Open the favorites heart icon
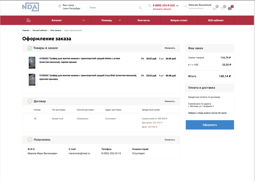 [x=222, y=8]
